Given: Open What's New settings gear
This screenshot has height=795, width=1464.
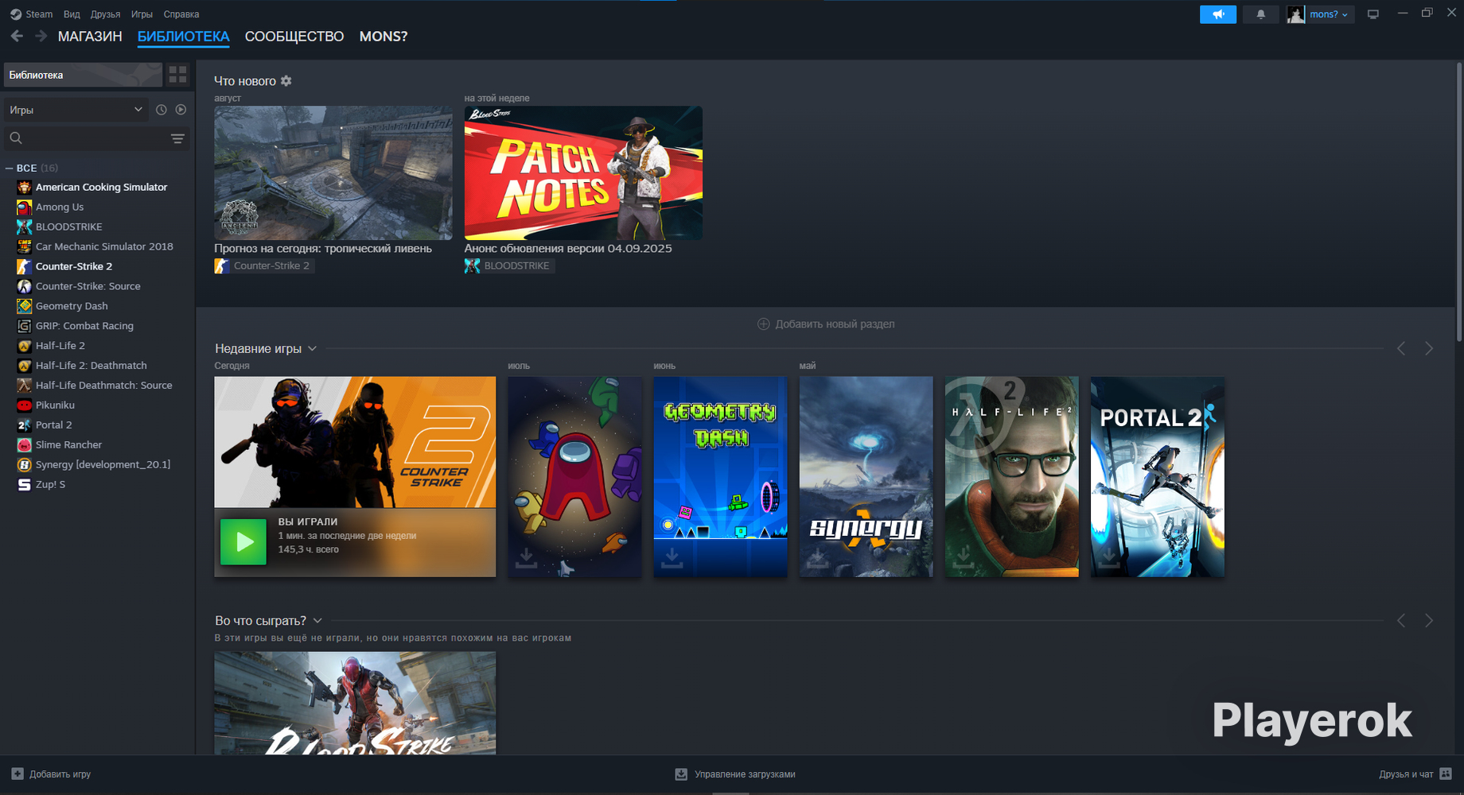Looking at the screenshot, I should (286, 81).
